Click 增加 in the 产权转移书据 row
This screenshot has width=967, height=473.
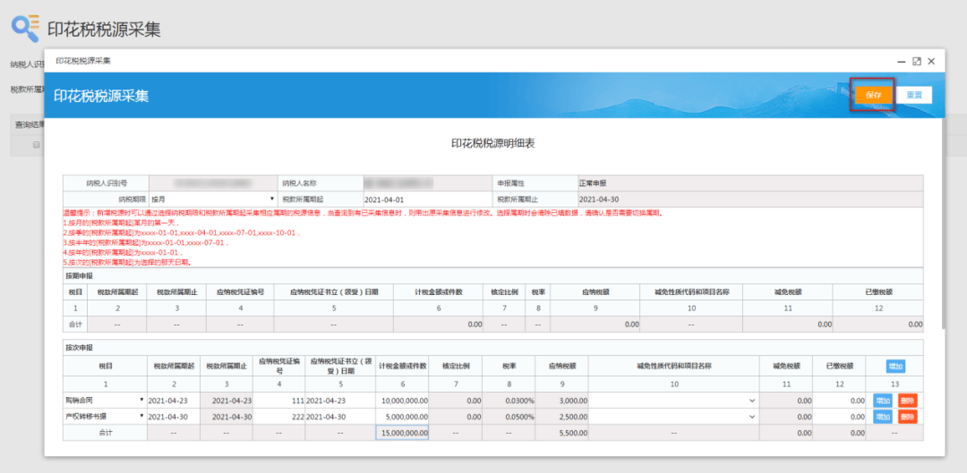[883, 417]
